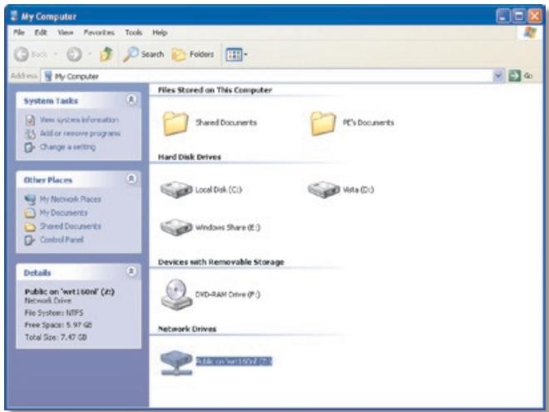Viewport: 549px width, 412px height.
Task: Open Shared Documents link in Other Places
Action: [71, 226]
